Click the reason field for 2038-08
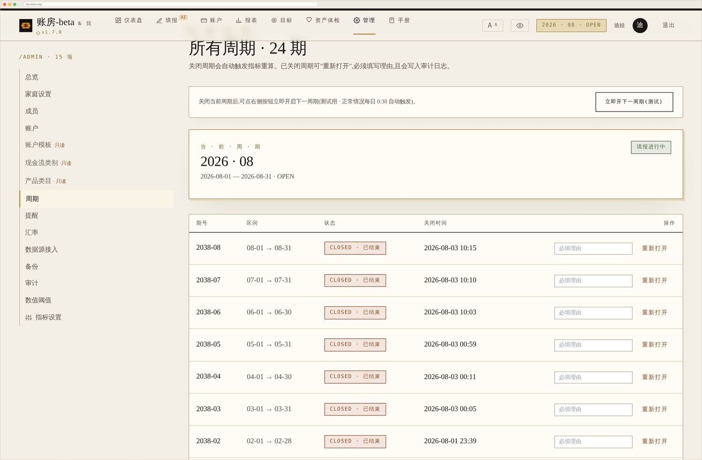 pos(593,248)
